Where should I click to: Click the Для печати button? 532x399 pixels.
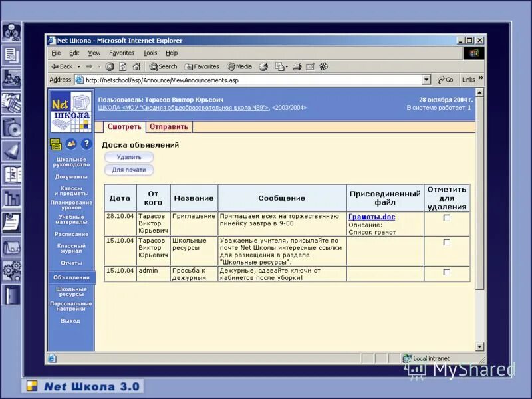(x=129, y=170)
